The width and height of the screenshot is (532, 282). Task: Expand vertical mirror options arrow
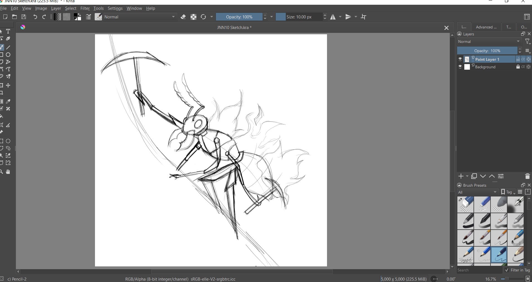[x=356, y=17]
